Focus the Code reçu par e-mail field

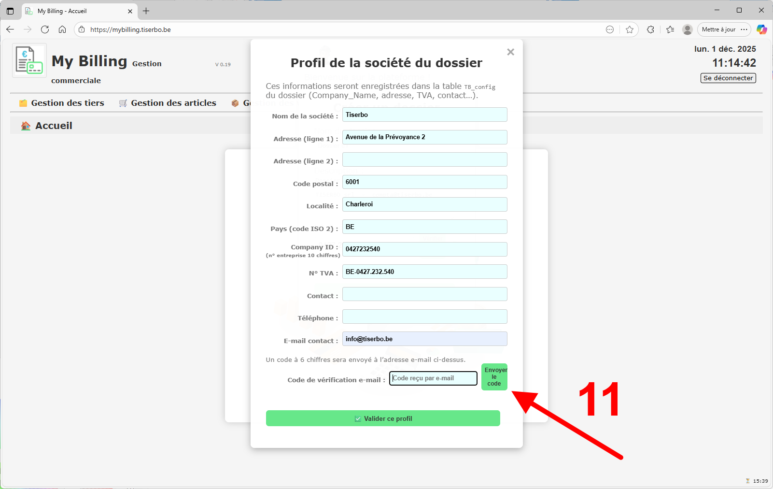click(x=433, y=378)
